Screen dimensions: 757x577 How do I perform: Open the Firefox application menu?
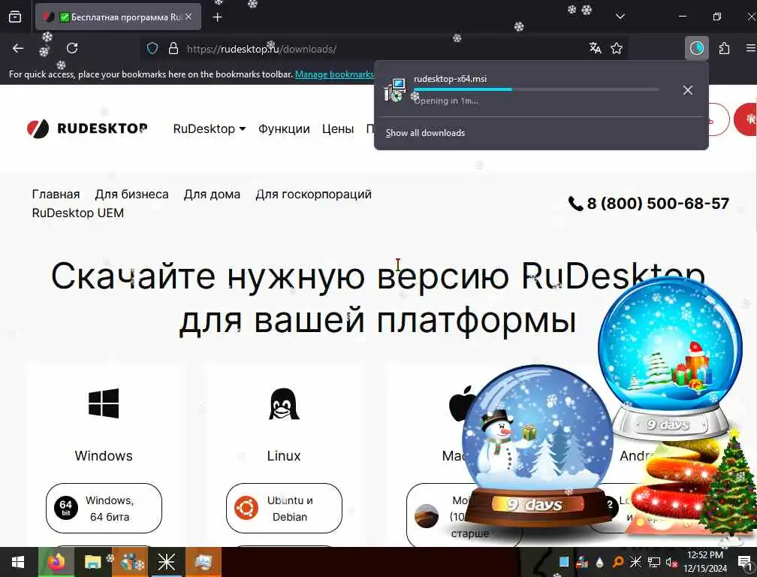pyautogui.click(x=751, y=48)
